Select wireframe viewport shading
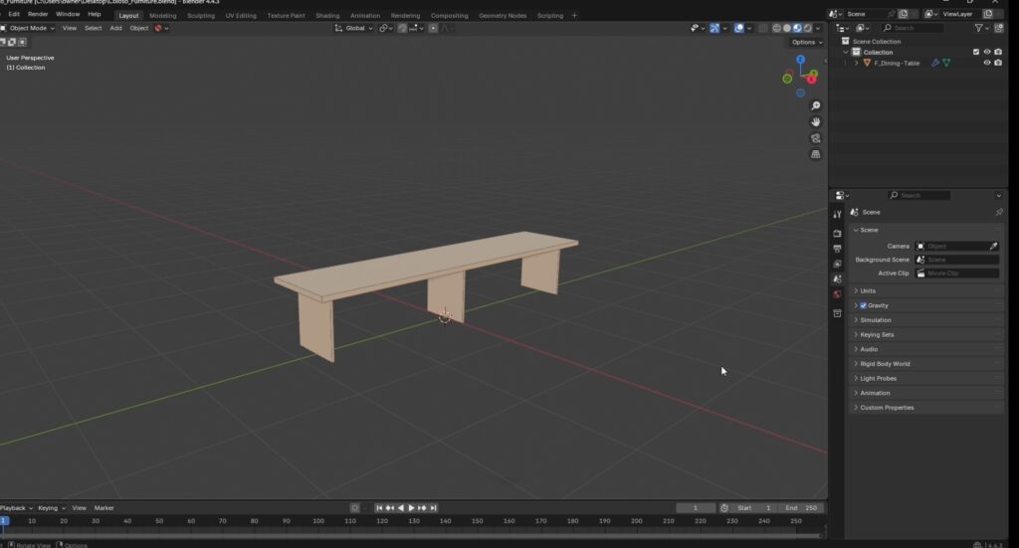1019x548 pixels. pyautogui.click(x=776, y=28)
